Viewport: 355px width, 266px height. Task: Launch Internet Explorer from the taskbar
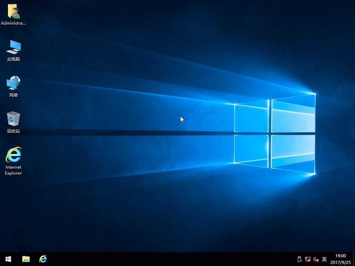point(43,259)
